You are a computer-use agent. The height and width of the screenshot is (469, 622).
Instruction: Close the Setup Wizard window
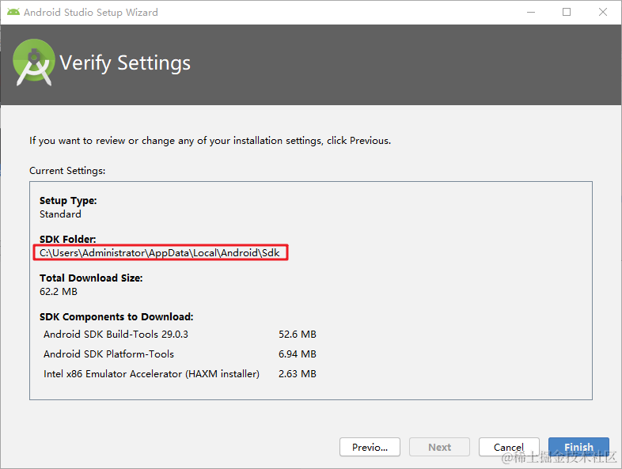pos(603,13)
